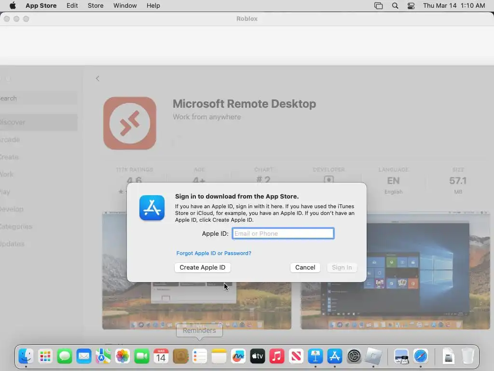Open News app in the dock
Image resolution: width=494 pixels, height=371 pixels.
[296, 356]
